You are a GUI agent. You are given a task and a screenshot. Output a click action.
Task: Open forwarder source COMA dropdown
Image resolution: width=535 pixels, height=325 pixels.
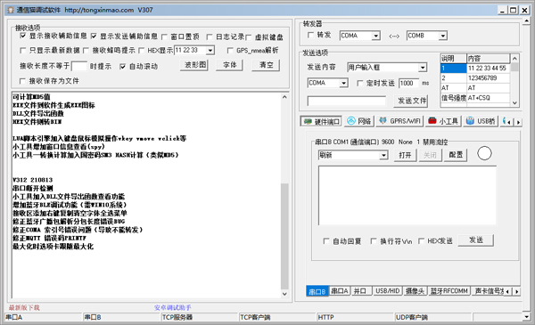pyautogui.click(x=375, y=36)
